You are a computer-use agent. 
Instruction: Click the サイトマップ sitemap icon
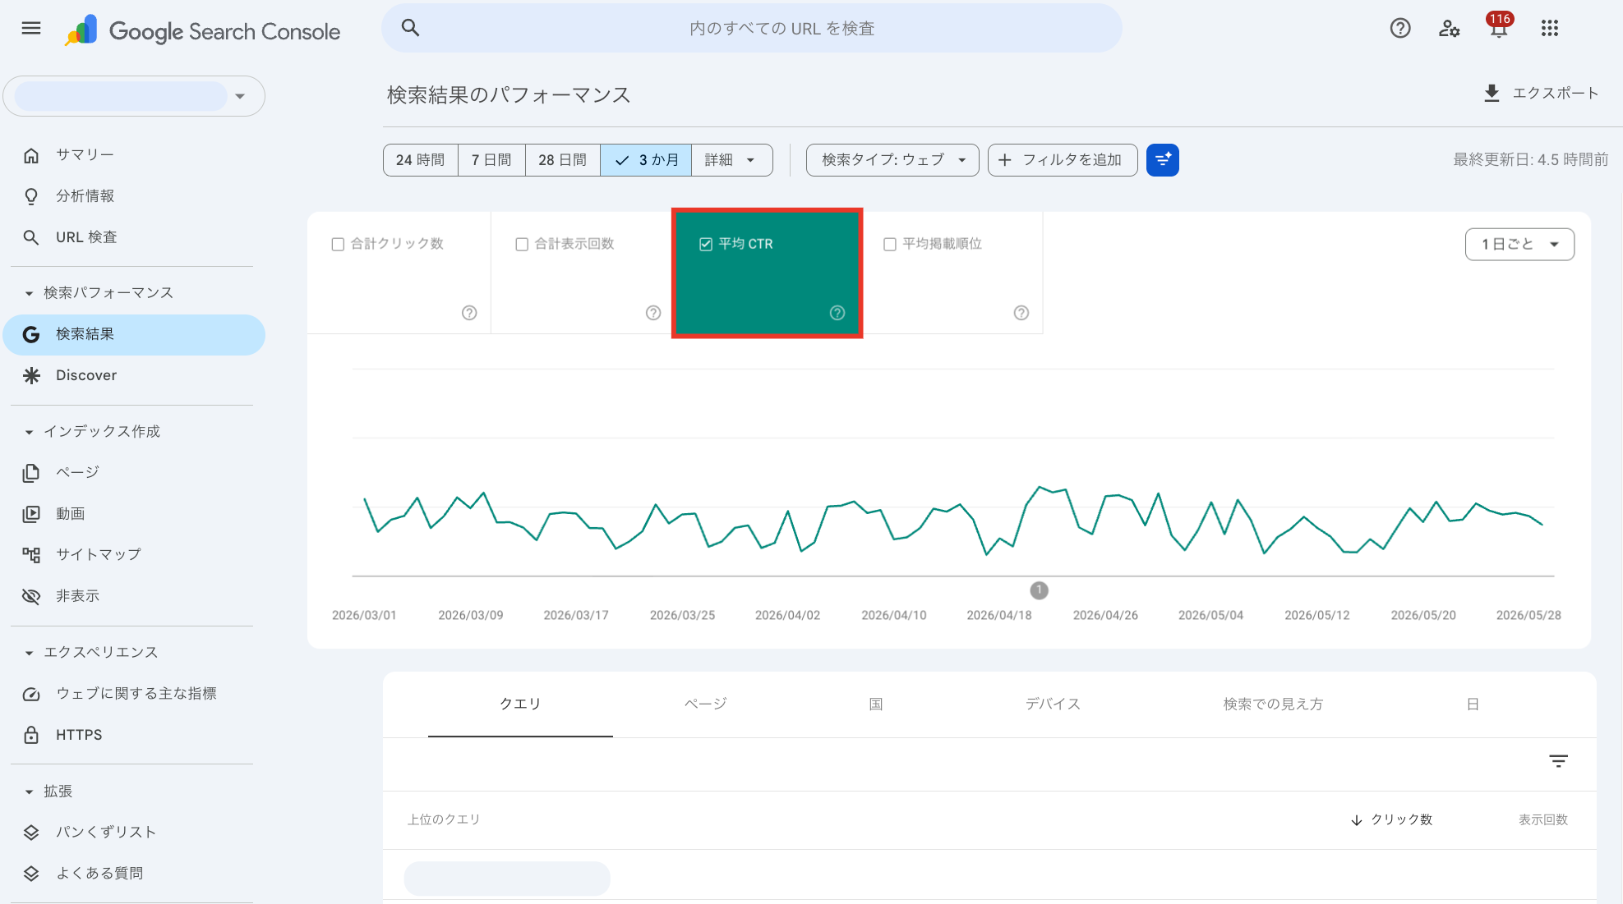(x=31, y=555)
